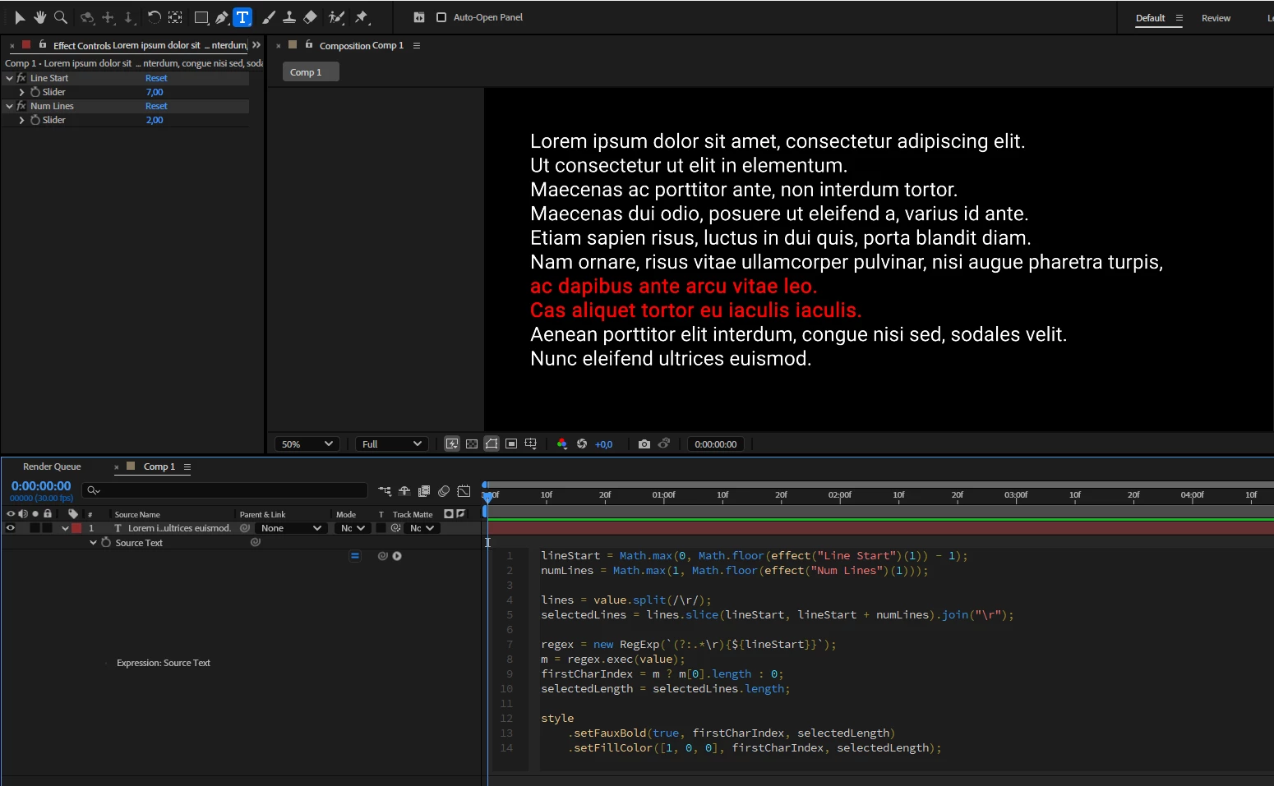The image size is (1274, 786).
Task: Open the Review workspace
Action: tap(1215, 18)
